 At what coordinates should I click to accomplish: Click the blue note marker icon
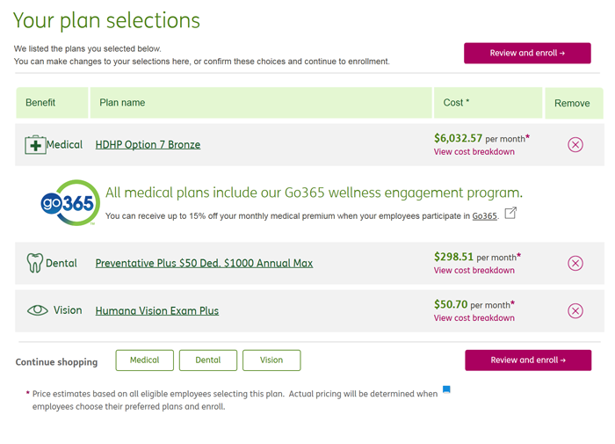446,389
